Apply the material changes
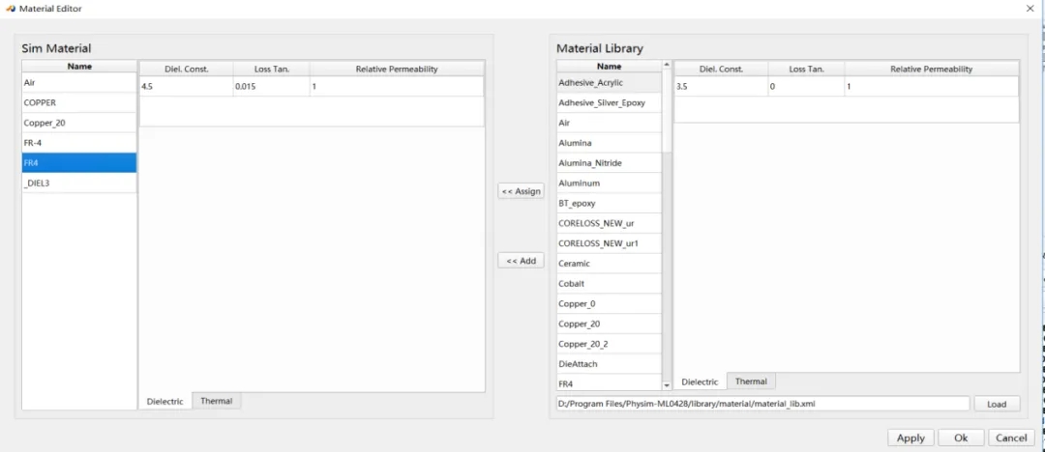Screen dimensions: 1045x452 [911, 438]
